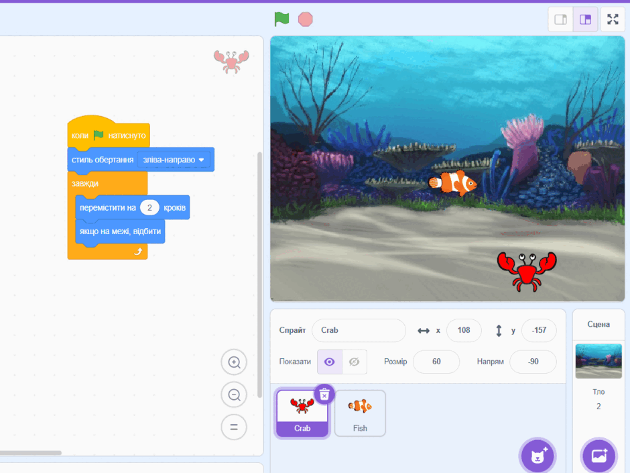Open the choose a sprite button
The image size is (630, 473).
click(538, 456)
